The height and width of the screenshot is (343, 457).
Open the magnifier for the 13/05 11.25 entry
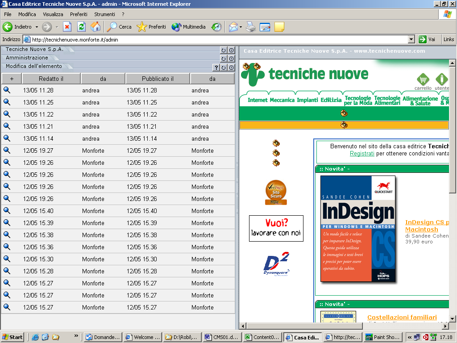point(7,102)
